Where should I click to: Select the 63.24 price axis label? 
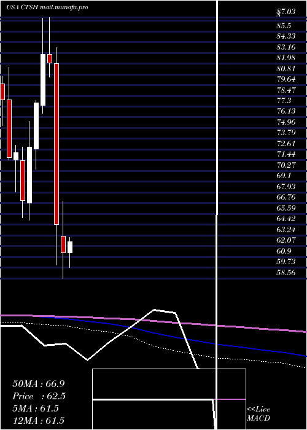pyautogui.click(x=286, y=229)
